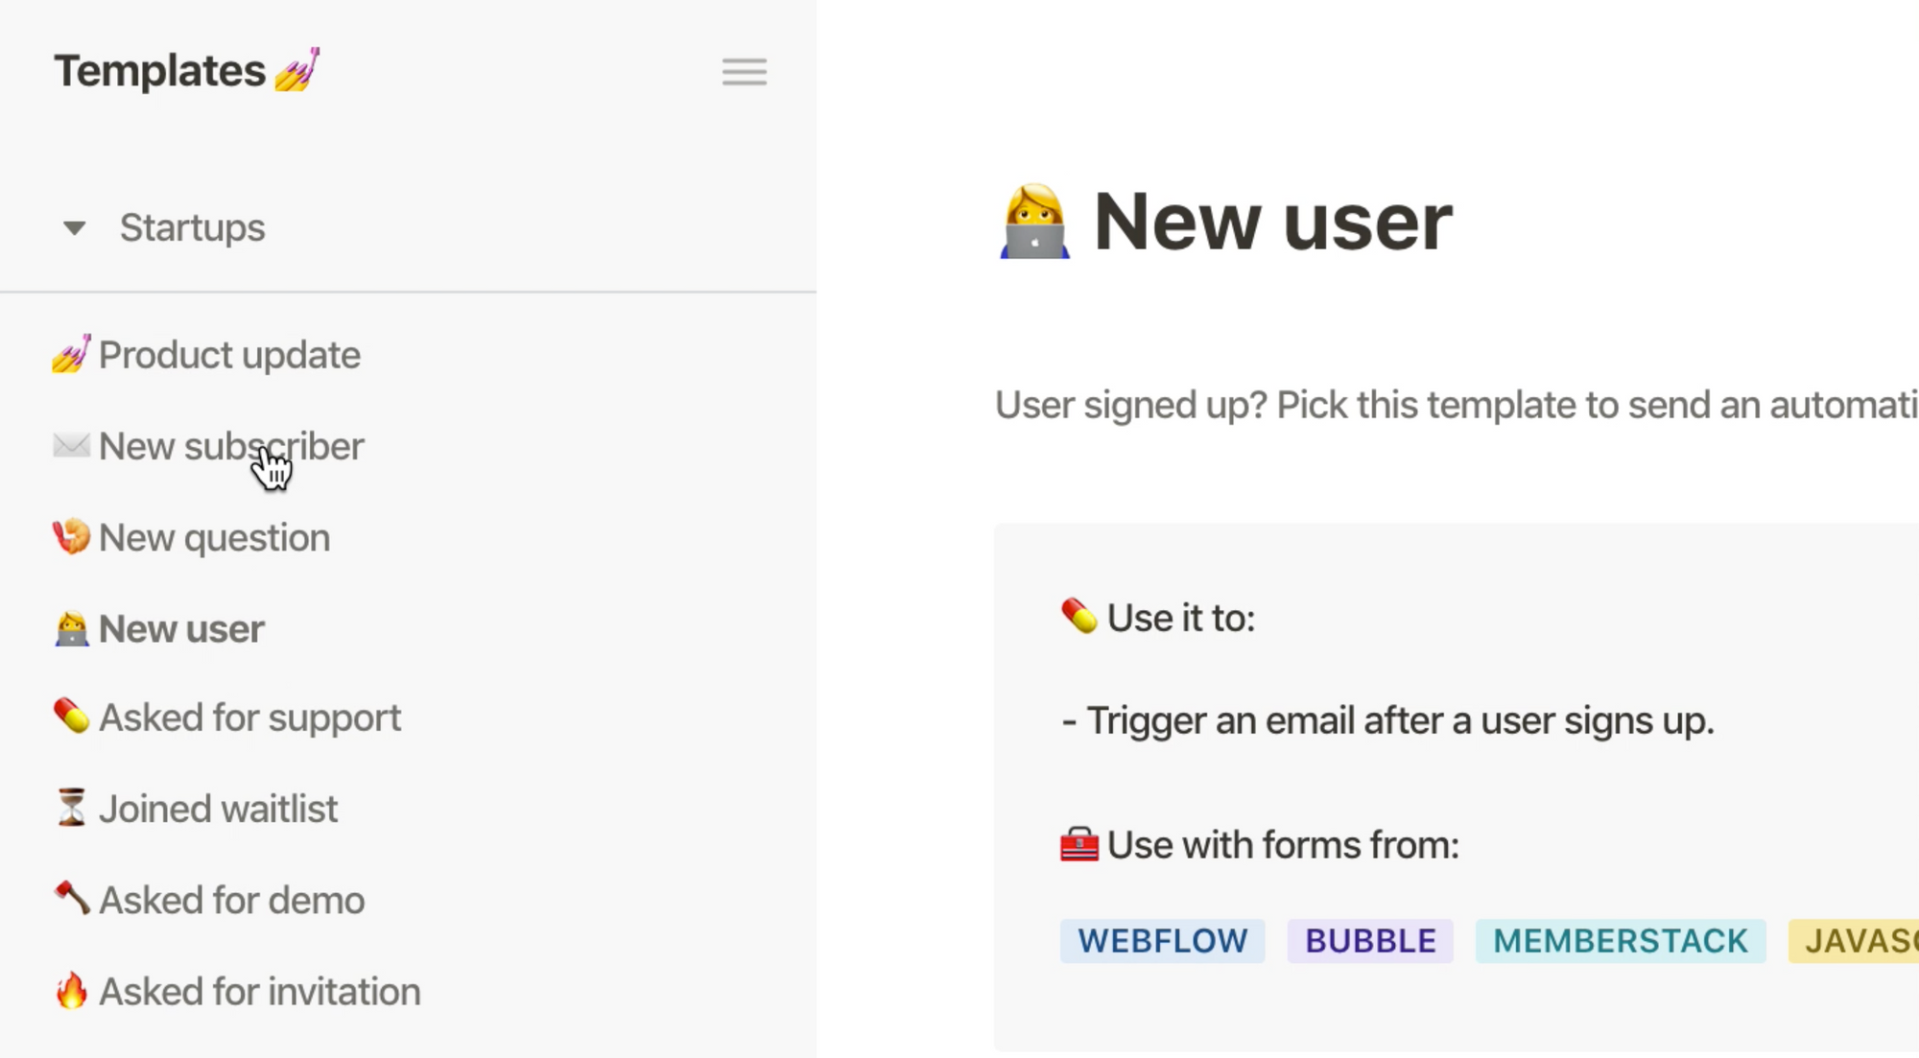This screenshot has height=1058, width=1919.
Task: Select New question in the template list
Action: point(214,538)
